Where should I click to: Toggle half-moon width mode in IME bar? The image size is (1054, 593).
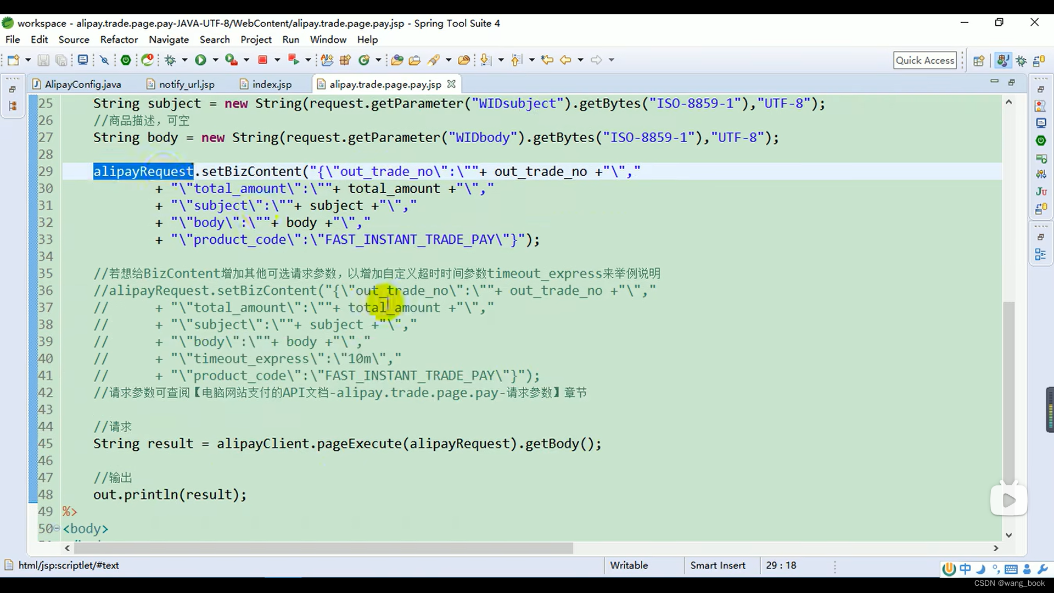pos(980,569)
